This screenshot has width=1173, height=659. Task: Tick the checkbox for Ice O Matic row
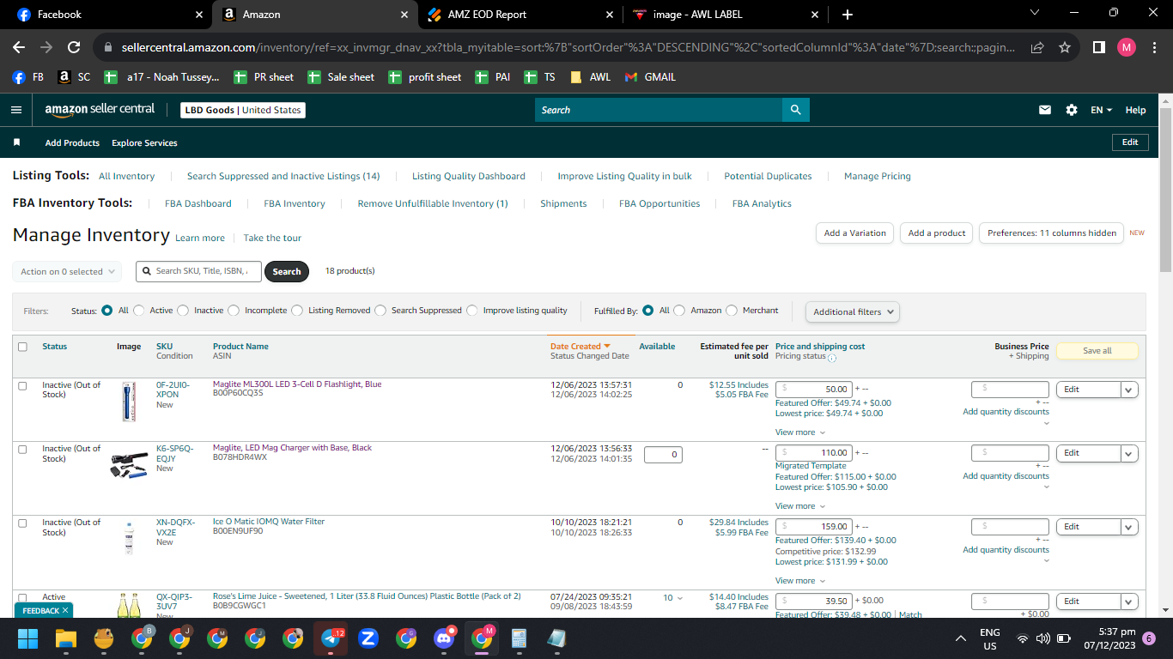pyautogui.click(x=22, y=523)
